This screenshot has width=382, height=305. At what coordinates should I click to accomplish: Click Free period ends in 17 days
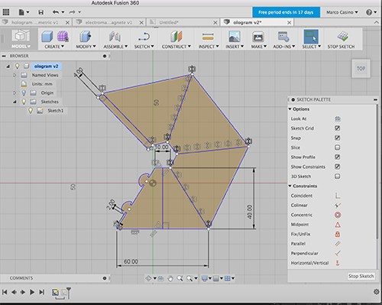286,12
